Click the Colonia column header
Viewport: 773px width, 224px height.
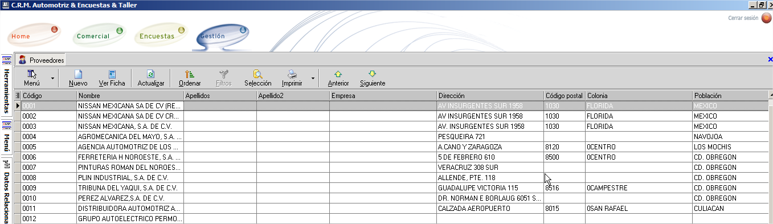pyautogui.click(x=639, y=96)
